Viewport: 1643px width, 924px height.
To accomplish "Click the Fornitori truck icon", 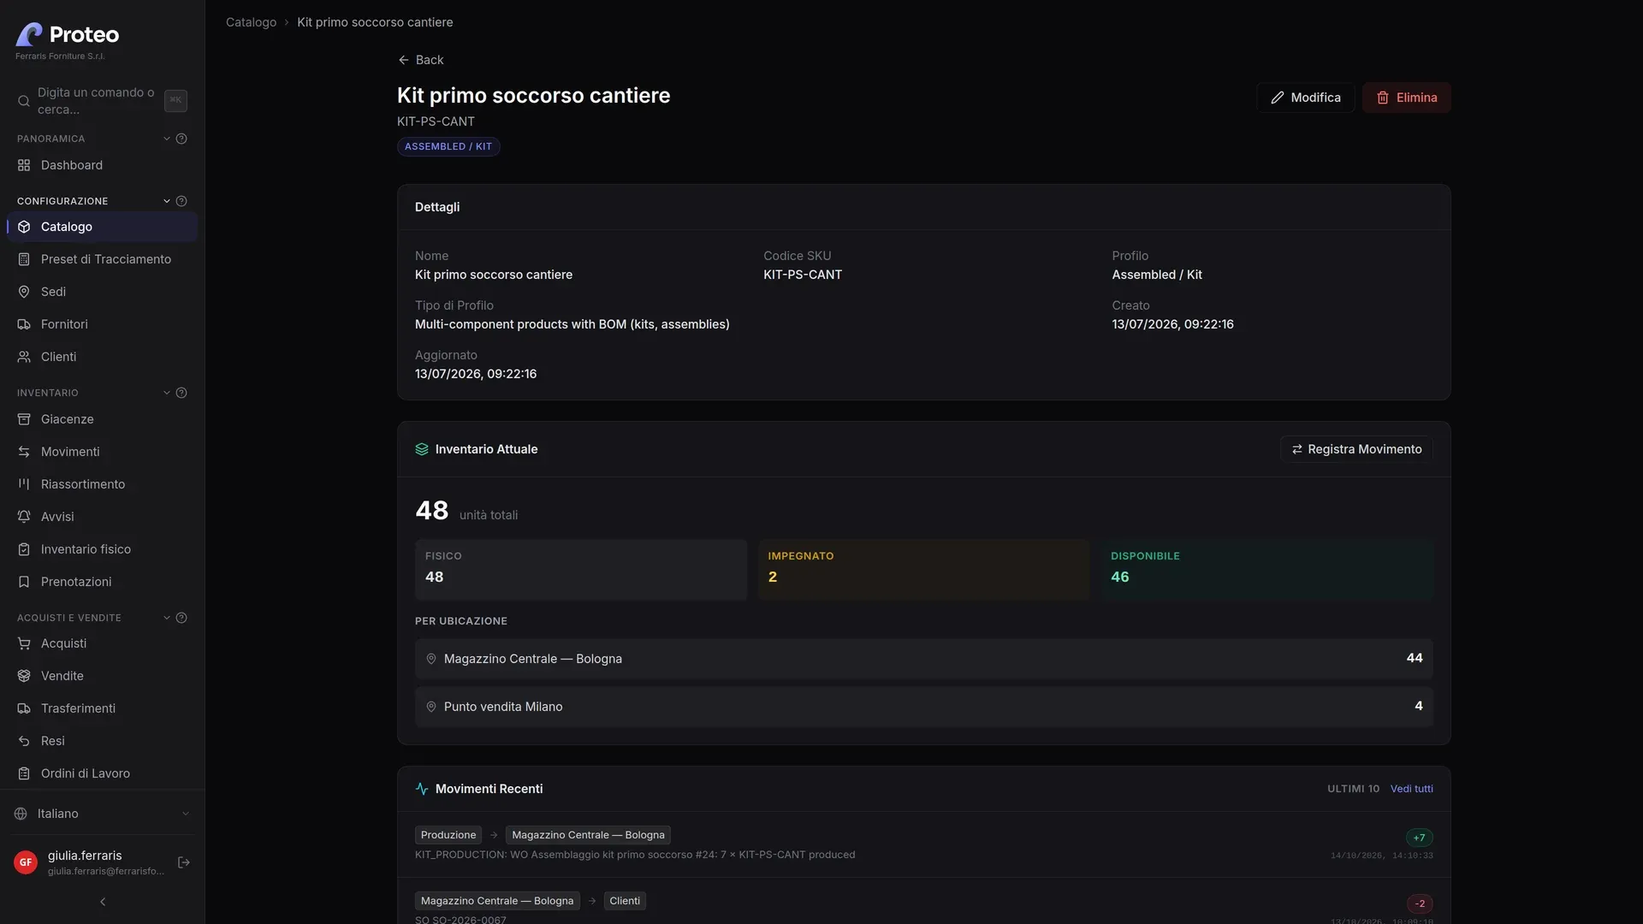I will click(x=24, y=324).
